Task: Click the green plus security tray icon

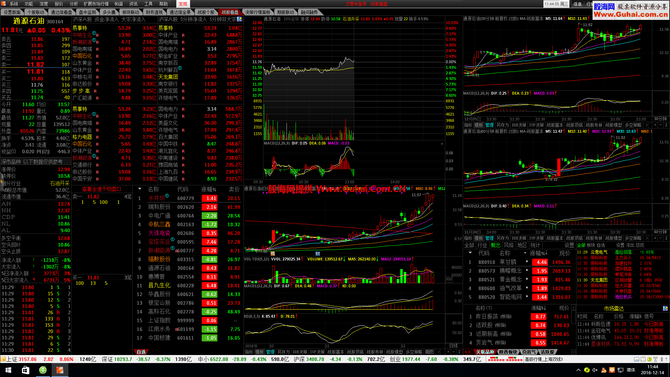Action: [587, 370]
